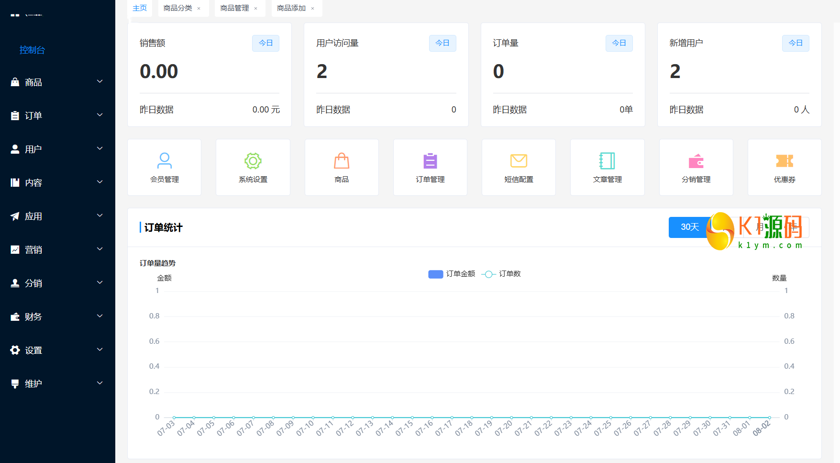Click 昨日数据 value 0.00 元
This screenshot has width=840, height=463.
coord(266,110)
